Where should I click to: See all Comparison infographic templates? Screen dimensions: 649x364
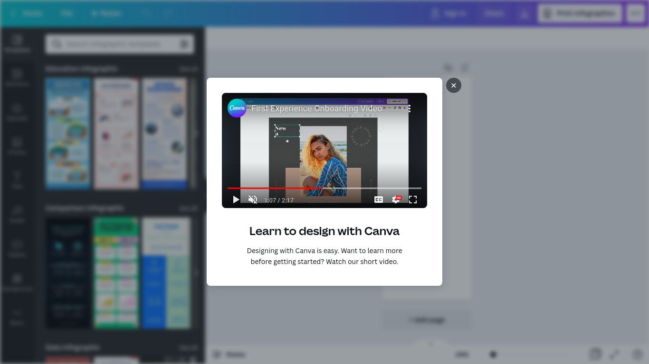(188, 209)
